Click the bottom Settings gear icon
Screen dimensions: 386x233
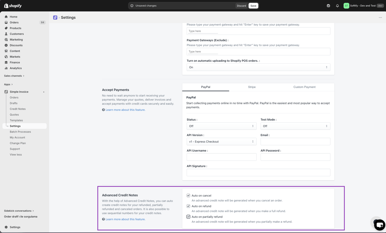click(6, 227)
